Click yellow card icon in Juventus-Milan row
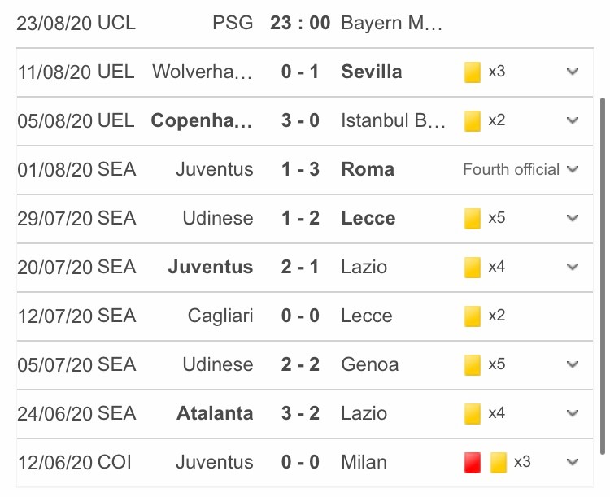 [499, 463]
